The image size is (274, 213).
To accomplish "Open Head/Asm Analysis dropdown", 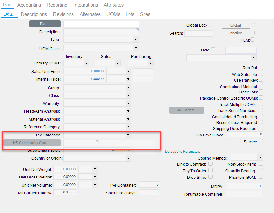I will [x=128, y=111].
